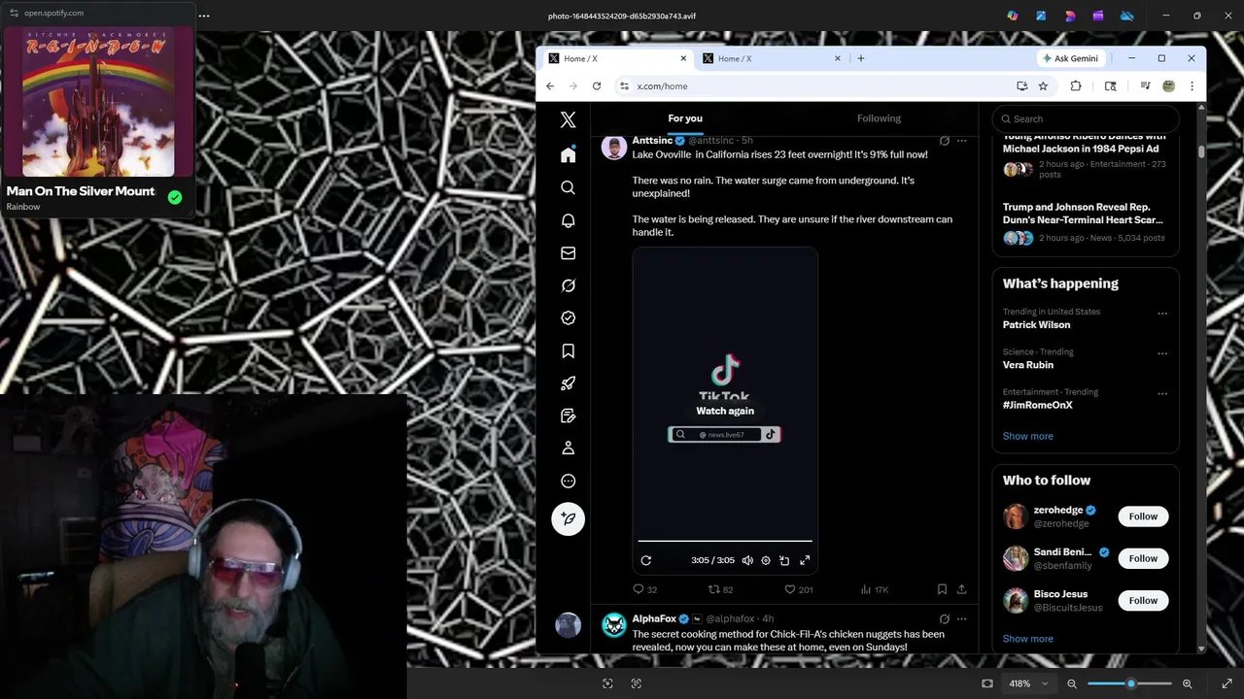Open more options for Patrick Wilson trend

(1162, 314)
